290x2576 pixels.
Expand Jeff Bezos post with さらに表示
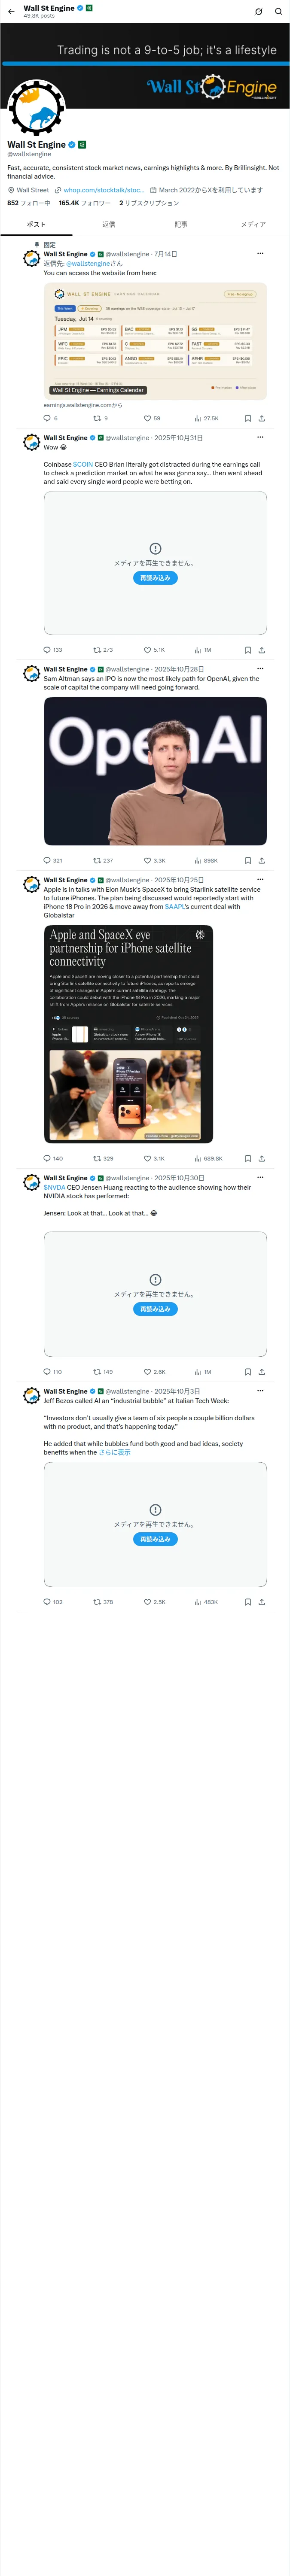click(115, 1452)
